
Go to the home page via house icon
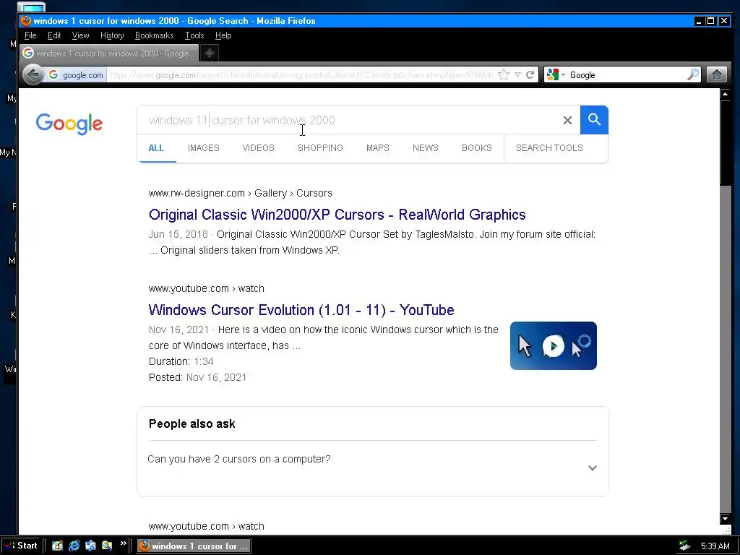click(x=716, y=74)
